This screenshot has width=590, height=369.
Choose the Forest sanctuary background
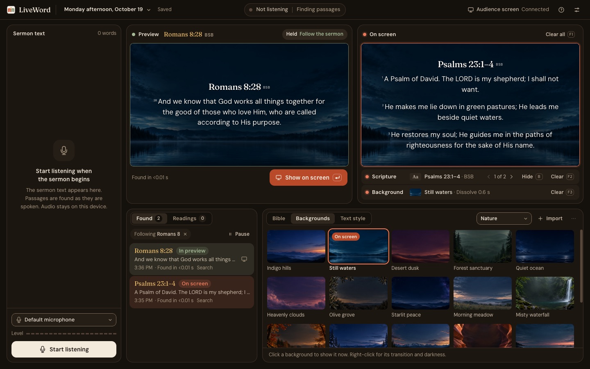[x=483, y=246]
